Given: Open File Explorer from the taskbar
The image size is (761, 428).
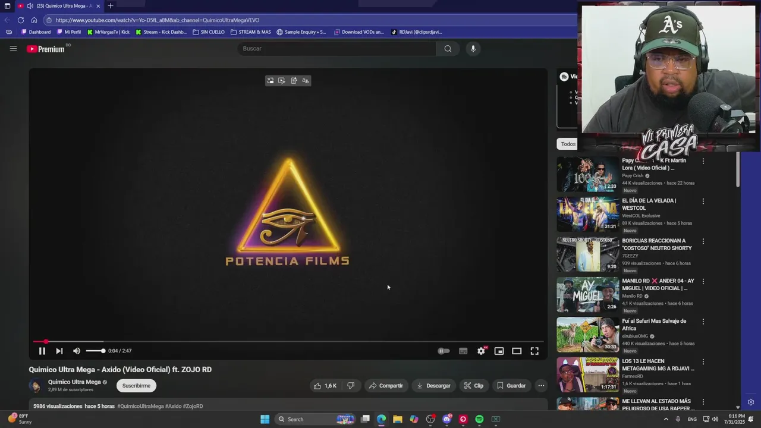Looking at the screenshot, I should tap(398, 420).
